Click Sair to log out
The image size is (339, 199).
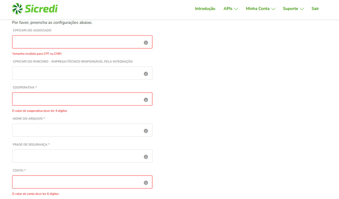(315, 9)
